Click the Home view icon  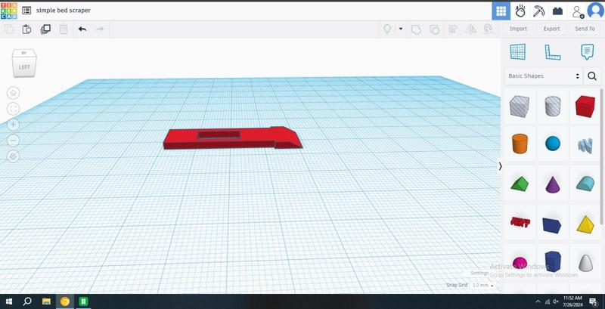13,93
